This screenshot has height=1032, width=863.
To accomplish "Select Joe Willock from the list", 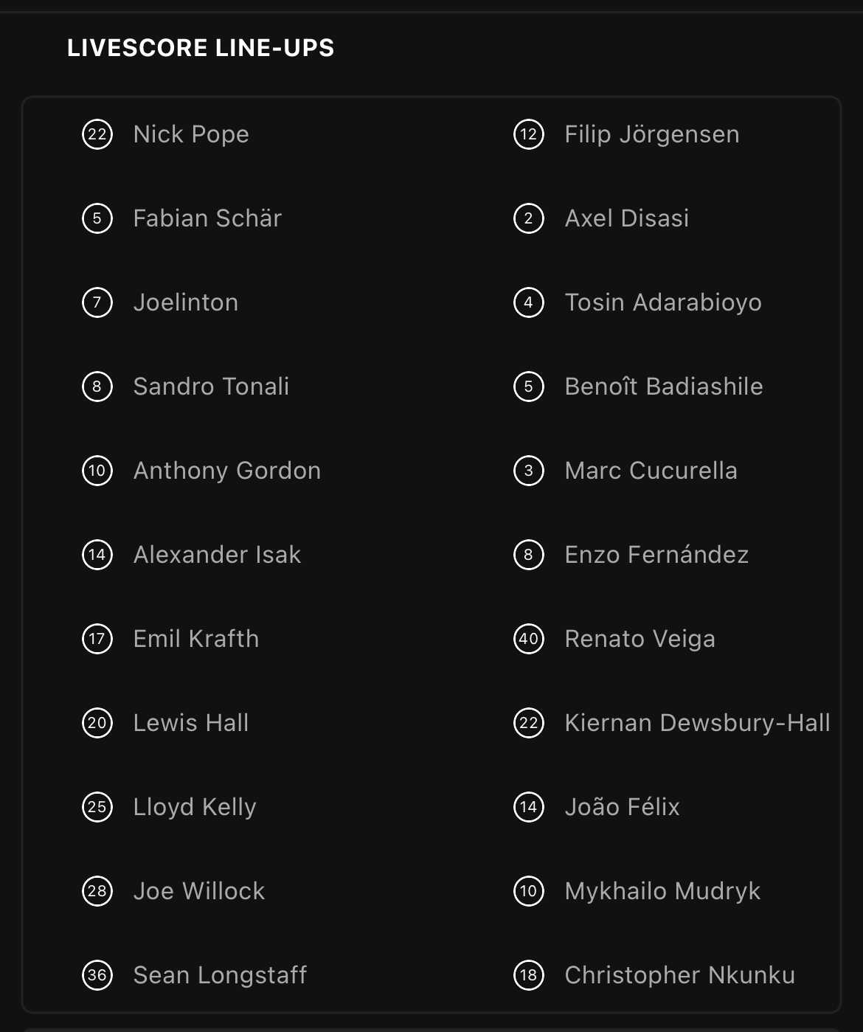I will point(199,891).
